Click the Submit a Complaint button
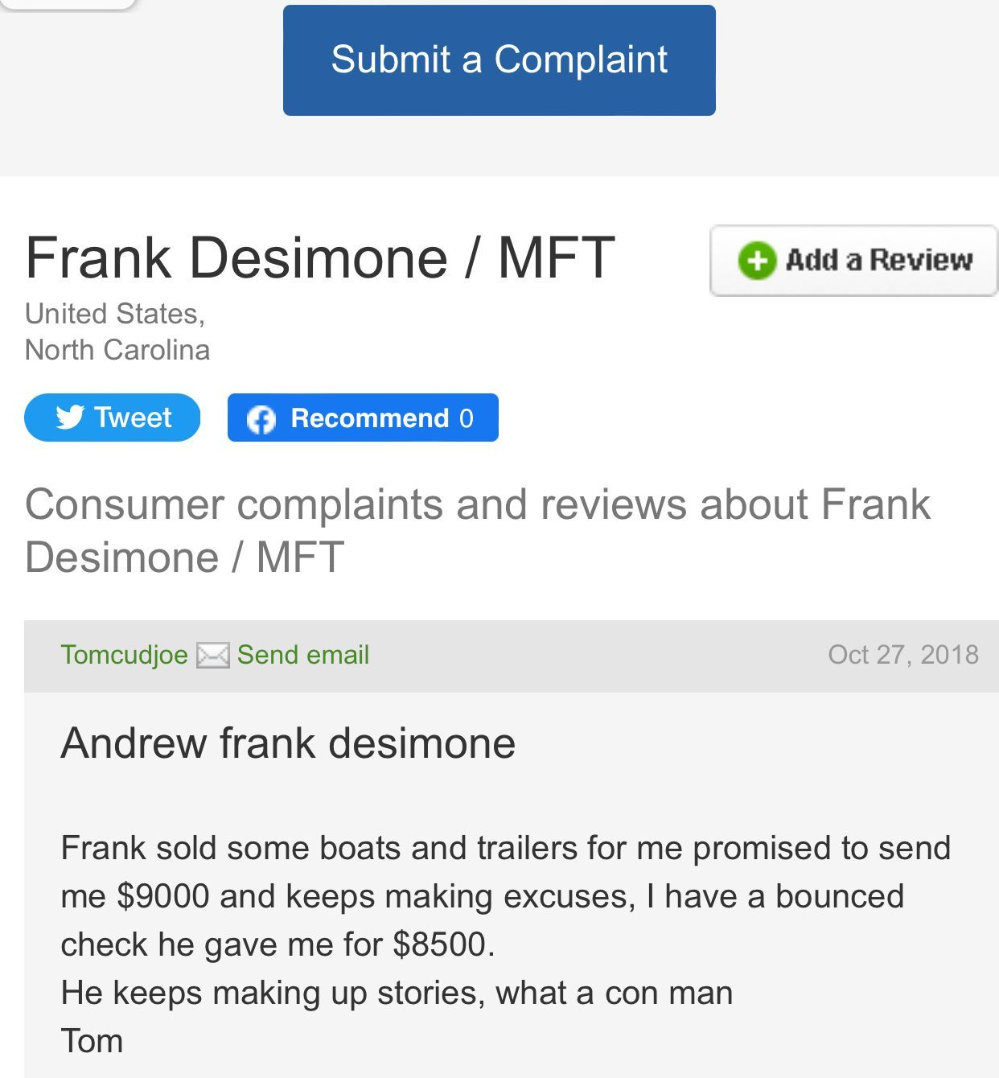This screenshot has width=999, height=1078. click(499, 60)
